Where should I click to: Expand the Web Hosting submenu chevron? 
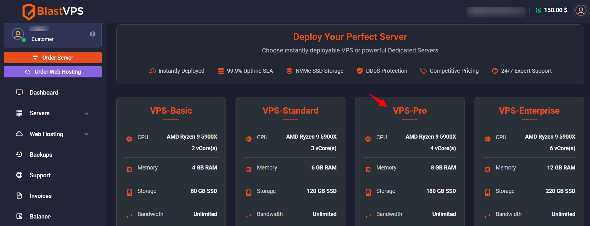pyautogui.click(x=87, y=134)
